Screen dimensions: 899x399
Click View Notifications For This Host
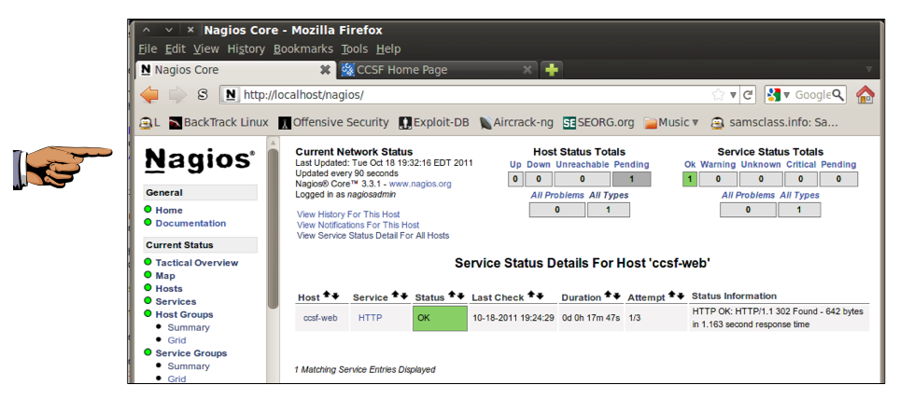coord(358,225)
